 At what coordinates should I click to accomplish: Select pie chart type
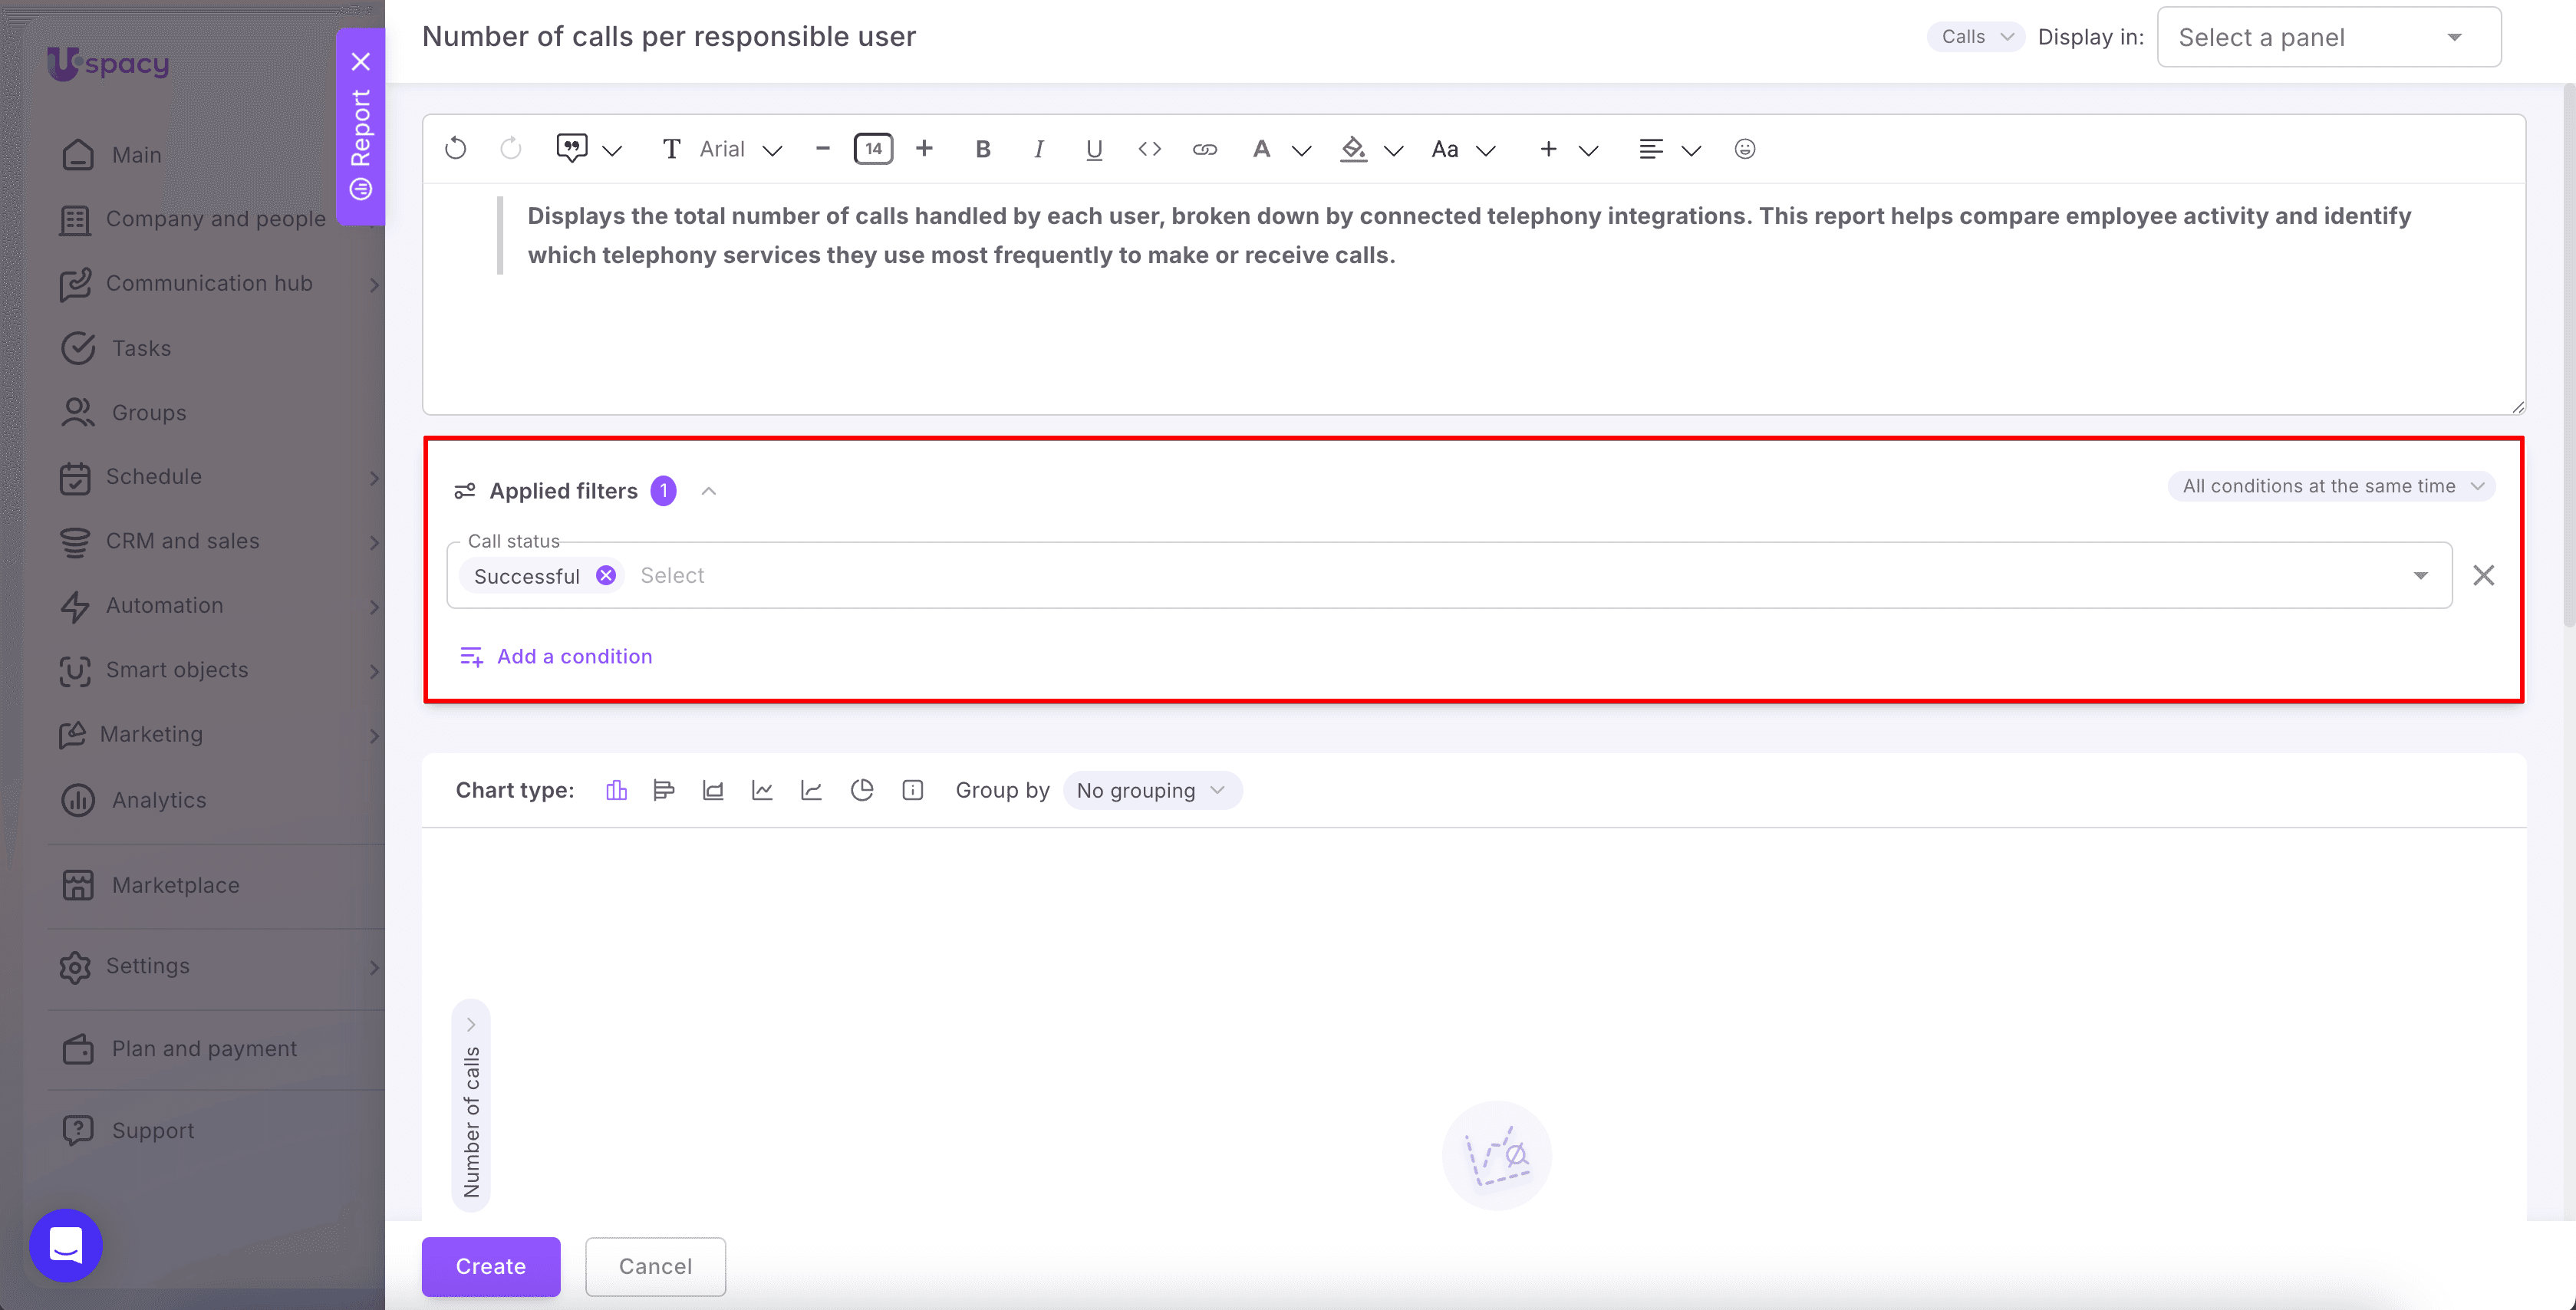(862, 790)
